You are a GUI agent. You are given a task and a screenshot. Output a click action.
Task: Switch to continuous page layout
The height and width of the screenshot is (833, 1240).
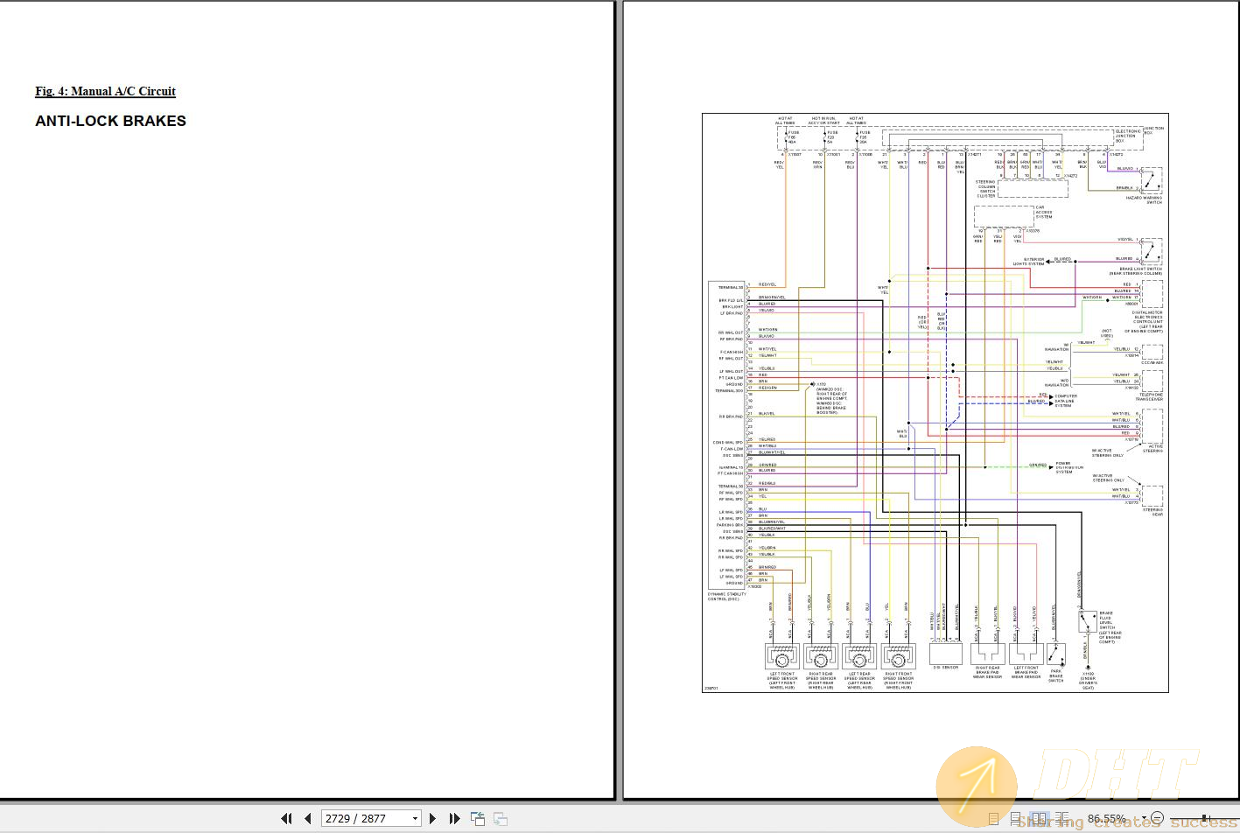click(x=1016, y=819)
